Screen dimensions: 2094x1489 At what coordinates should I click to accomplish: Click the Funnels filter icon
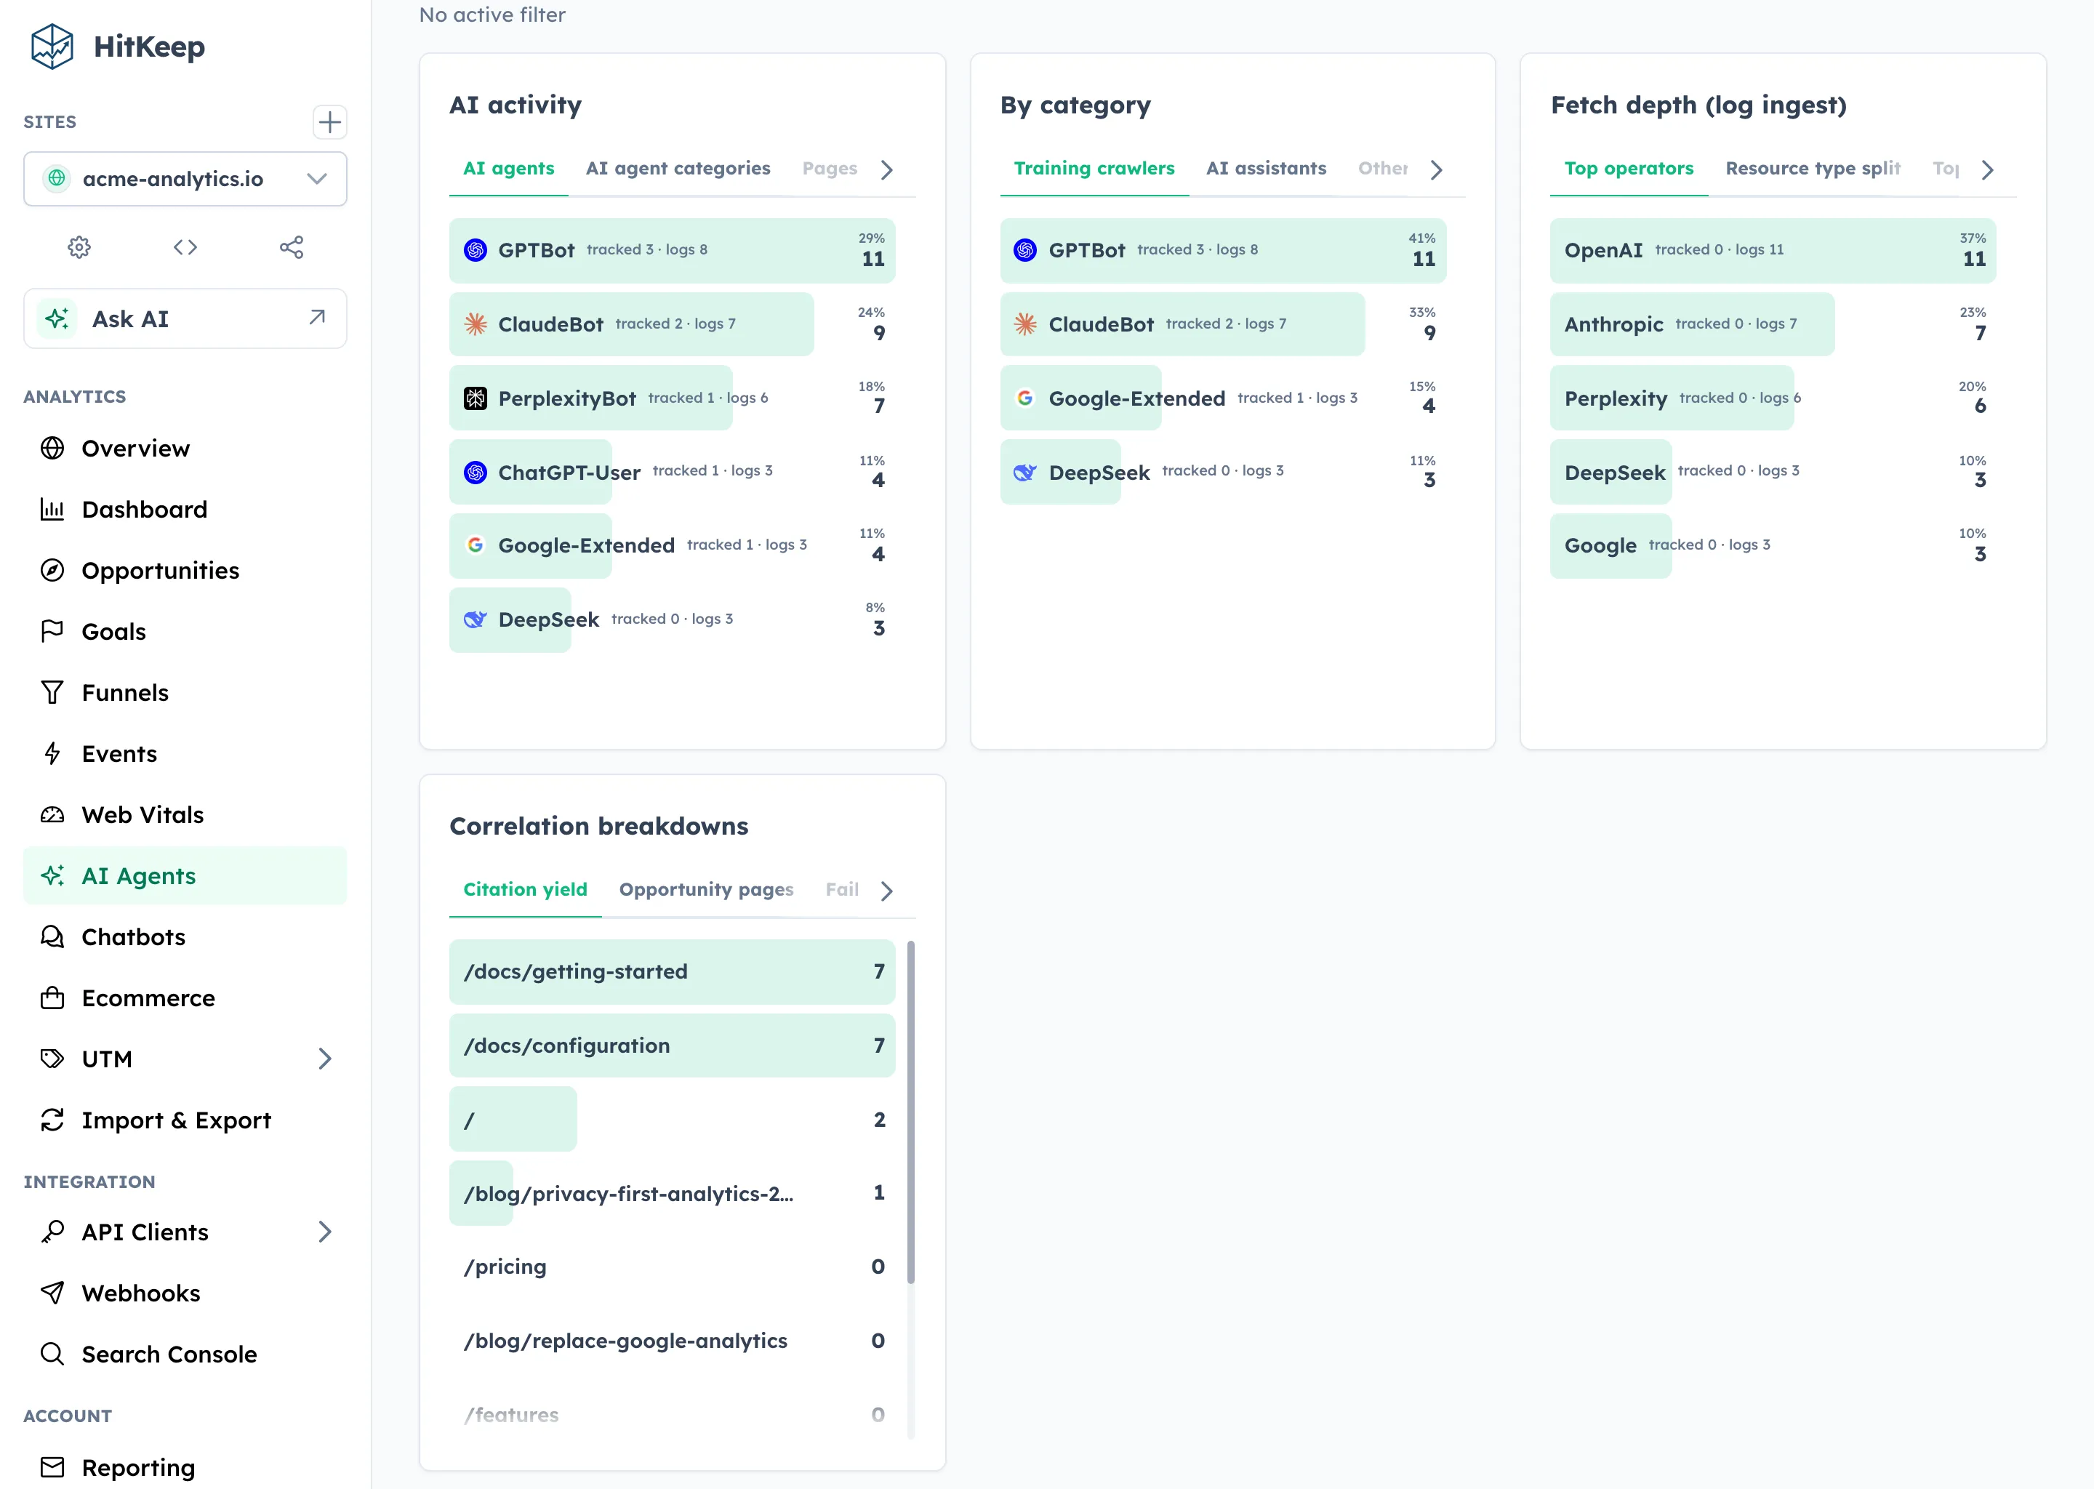click(x=52, y=692)
